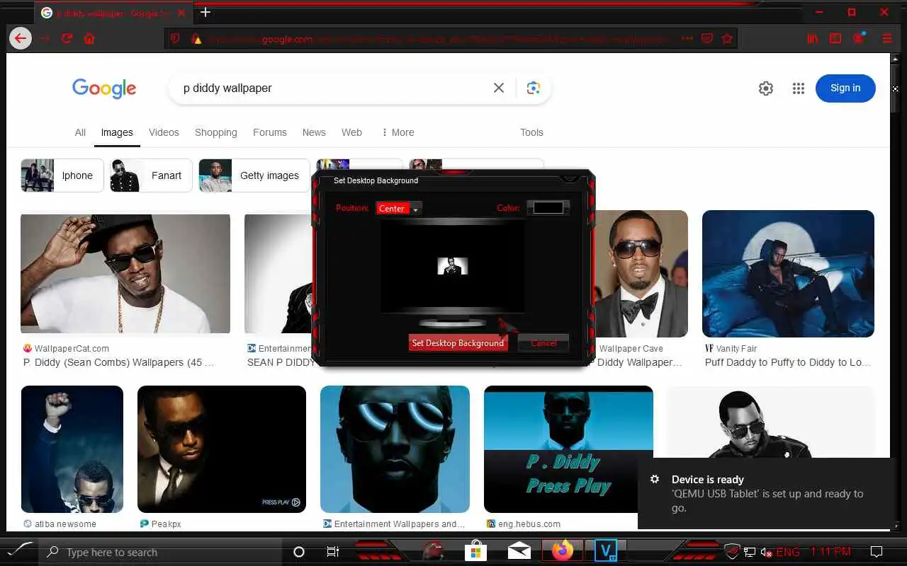Open the Position dropdown set to Center
The width and height of the screenshot is (907, 566).
(x=398, y=208)
